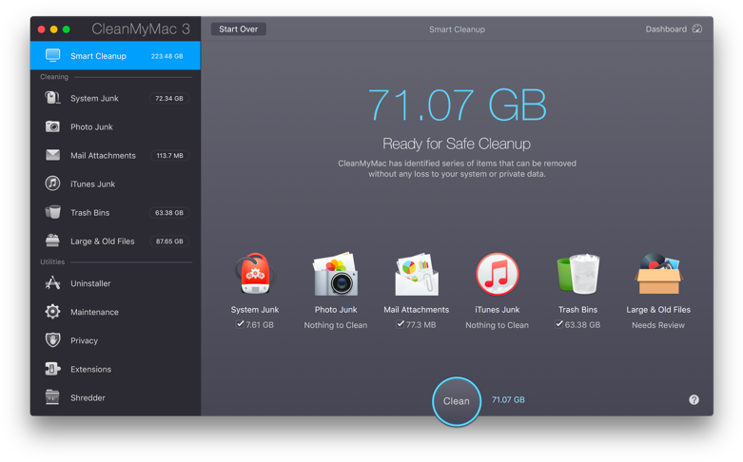743x462 pixels.
Task: Click the large Photo Junk camera icon
Action: [336, 274]
